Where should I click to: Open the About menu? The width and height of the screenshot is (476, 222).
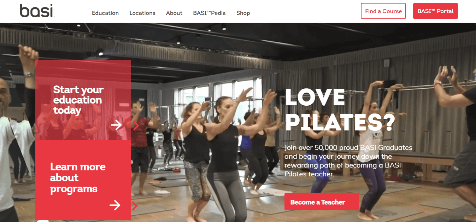click(x=174, y=13)
